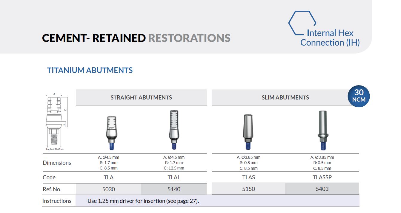This screenshot has width=401, height=213.
Task: Click the Dimensions row label
Action: point(57,163)
